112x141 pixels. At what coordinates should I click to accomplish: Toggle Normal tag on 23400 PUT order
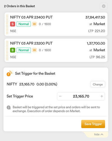24,24
